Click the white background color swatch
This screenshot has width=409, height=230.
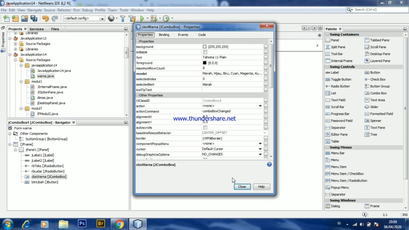coord(204,47)
